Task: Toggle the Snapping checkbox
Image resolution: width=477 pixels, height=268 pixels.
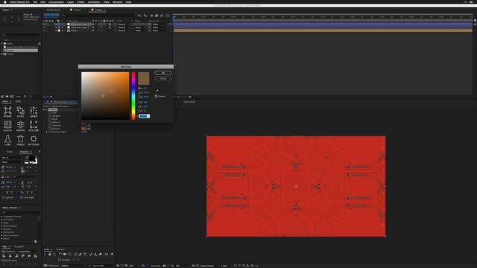Action: pos(60,260)
